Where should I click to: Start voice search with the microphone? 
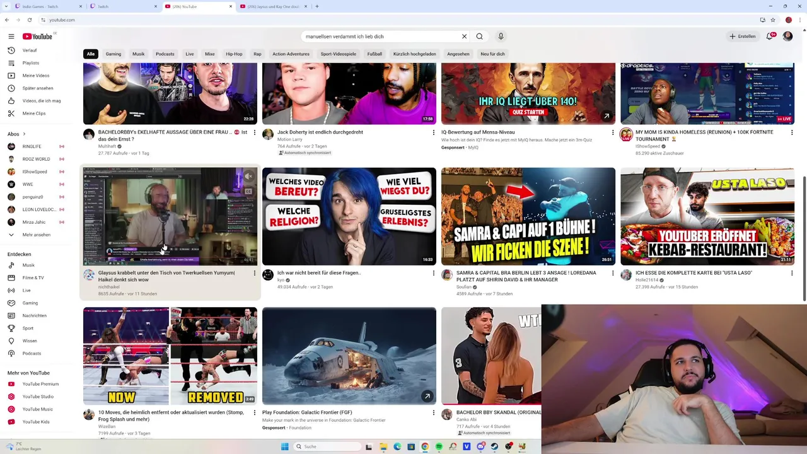point(501,37)
